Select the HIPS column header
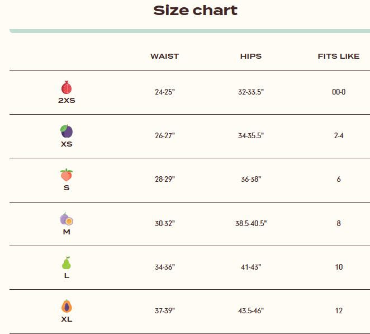The width and height of the screenshot is (370, 334). (x=251, y=57)
